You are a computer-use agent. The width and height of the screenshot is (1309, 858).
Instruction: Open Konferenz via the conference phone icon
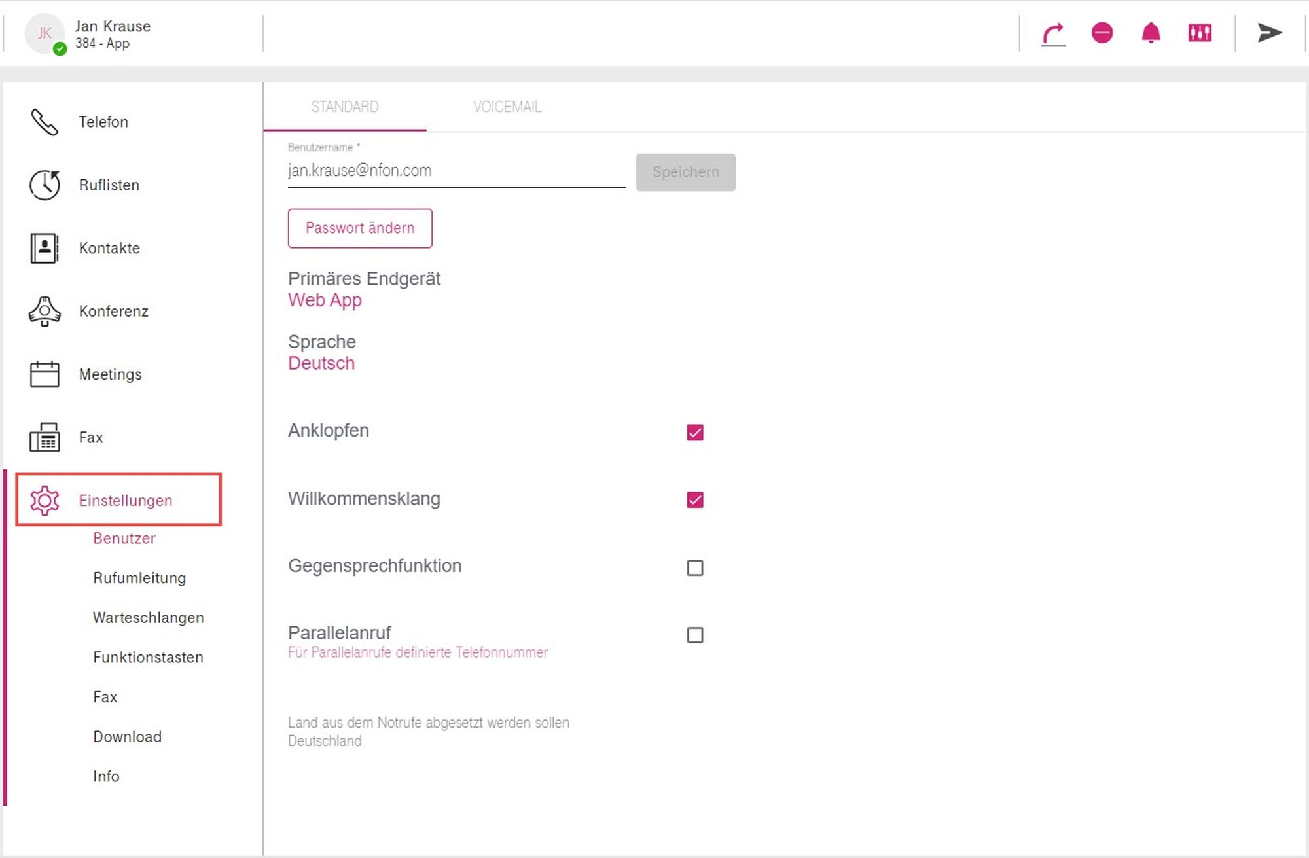[45, 312]
